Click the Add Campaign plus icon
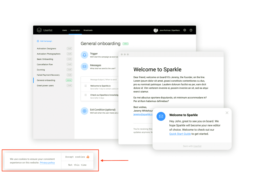This screenshot has height=172, width=262. tap(38, 41)
